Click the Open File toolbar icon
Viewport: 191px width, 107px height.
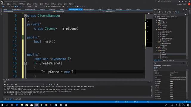(x=13, y=7)
